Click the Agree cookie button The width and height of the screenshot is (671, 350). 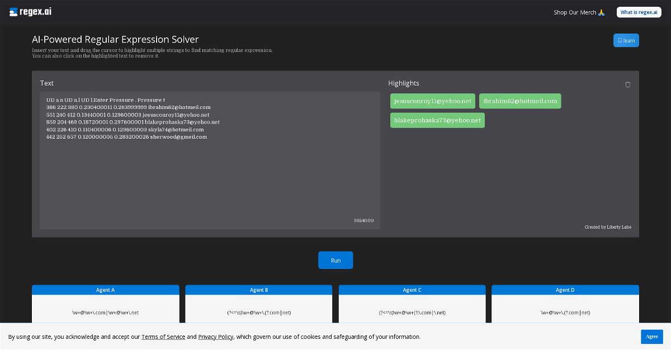[x=652, y=337]
